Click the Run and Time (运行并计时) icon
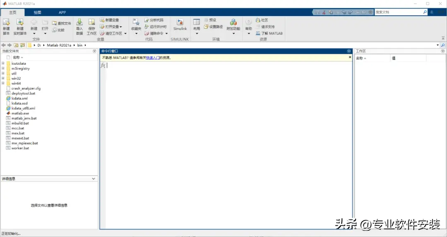 point(147,27)
